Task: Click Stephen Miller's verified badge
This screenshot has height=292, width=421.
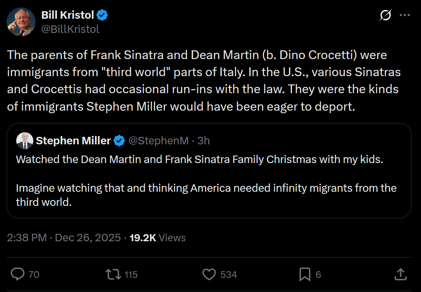Action: 119,141
